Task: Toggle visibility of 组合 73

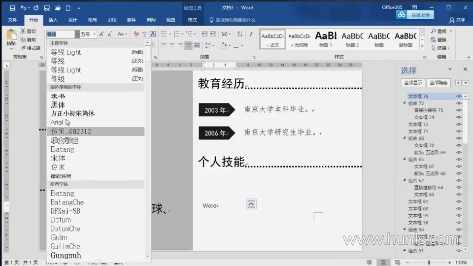Action: [x=459, y=103]
